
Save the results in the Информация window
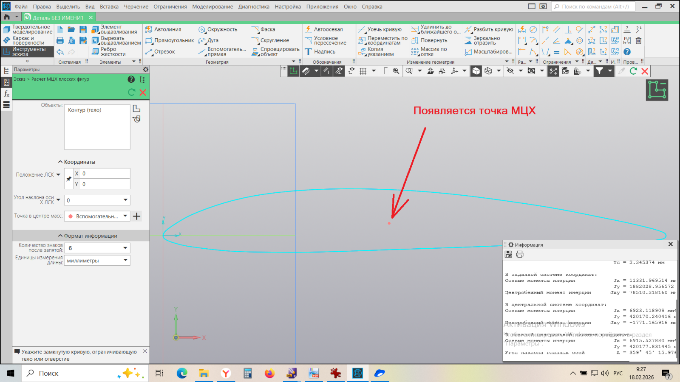(508, 254)
